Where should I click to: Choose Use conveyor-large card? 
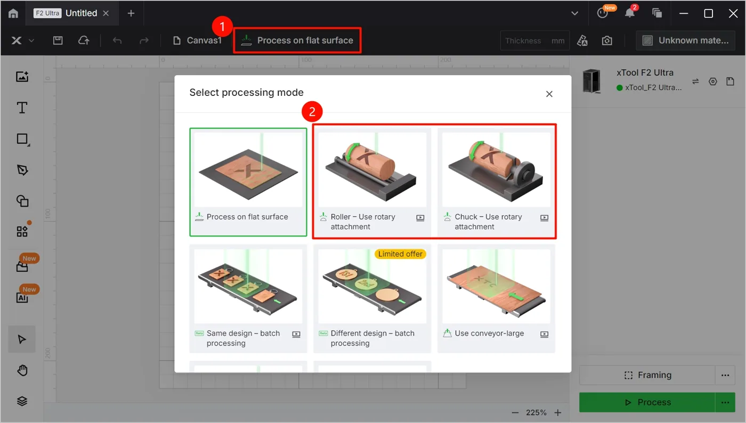(497, 298)
